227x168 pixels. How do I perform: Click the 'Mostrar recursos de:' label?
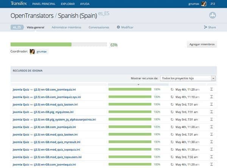pos(145,78)
